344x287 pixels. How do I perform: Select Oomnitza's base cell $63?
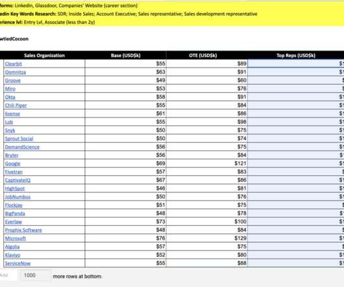click(125, 72)
